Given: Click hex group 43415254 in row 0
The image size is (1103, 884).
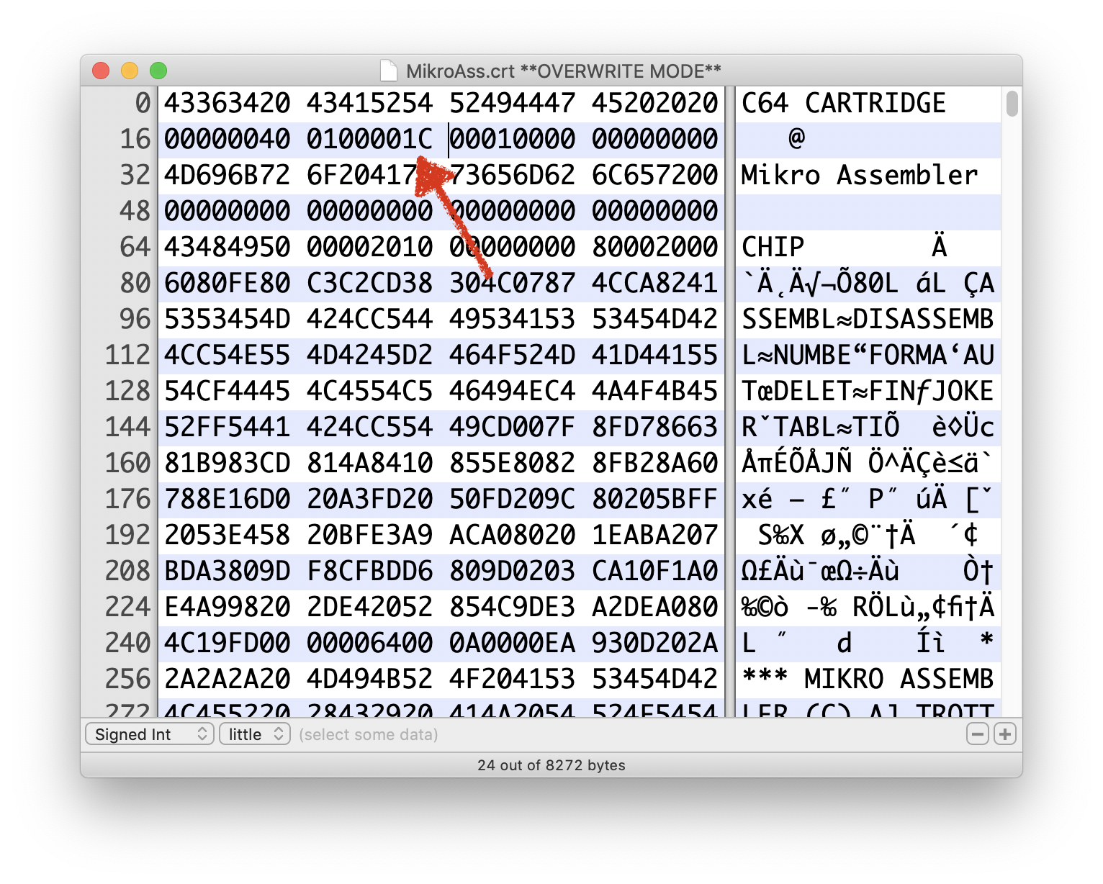Looking at the screenshot, I should 370,103.
